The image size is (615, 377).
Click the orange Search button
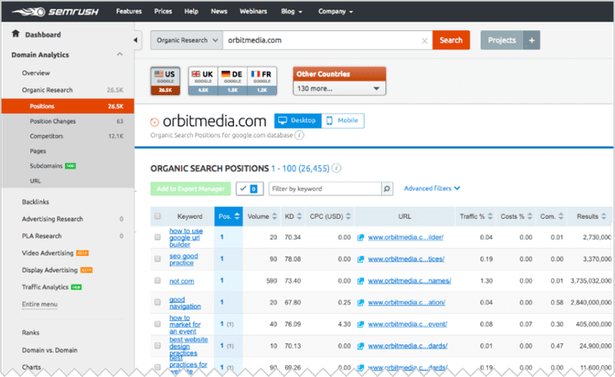451,41
